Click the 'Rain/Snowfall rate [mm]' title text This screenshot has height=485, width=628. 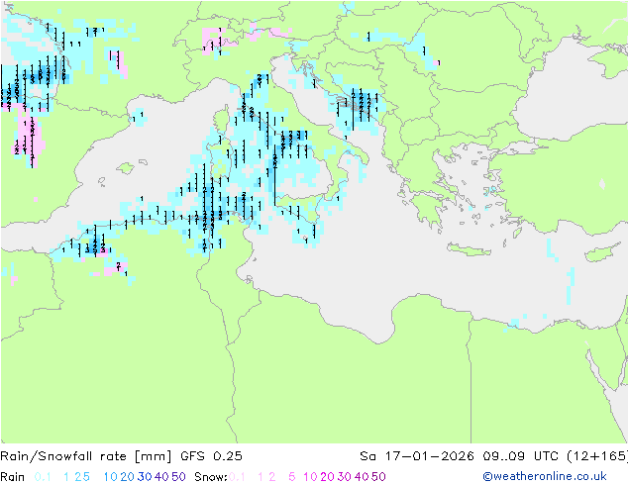pyautogui.click(x=86, y=456)
